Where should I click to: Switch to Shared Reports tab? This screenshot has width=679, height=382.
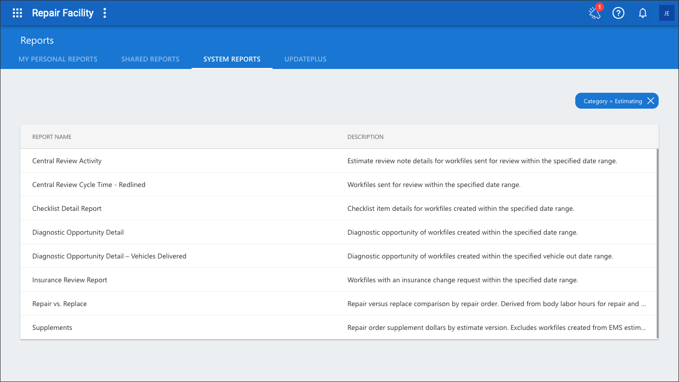tap(150, 59)
